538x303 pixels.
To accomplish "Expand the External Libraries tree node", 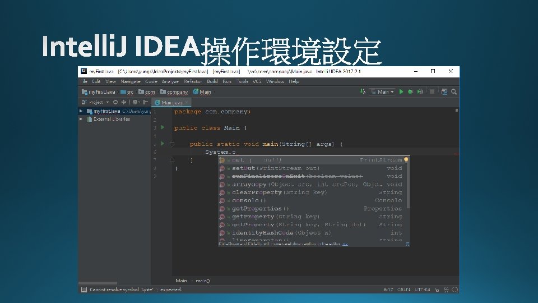I will pos(81,119).
